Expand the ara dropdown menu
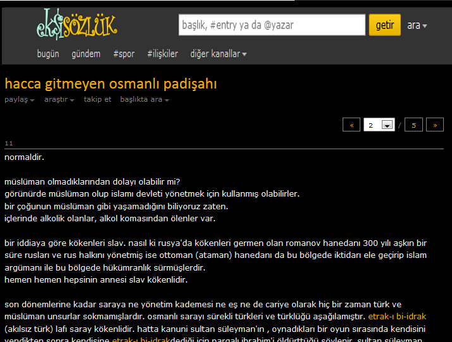This screenshot has height=342, width=452. [x=417, y=25]
